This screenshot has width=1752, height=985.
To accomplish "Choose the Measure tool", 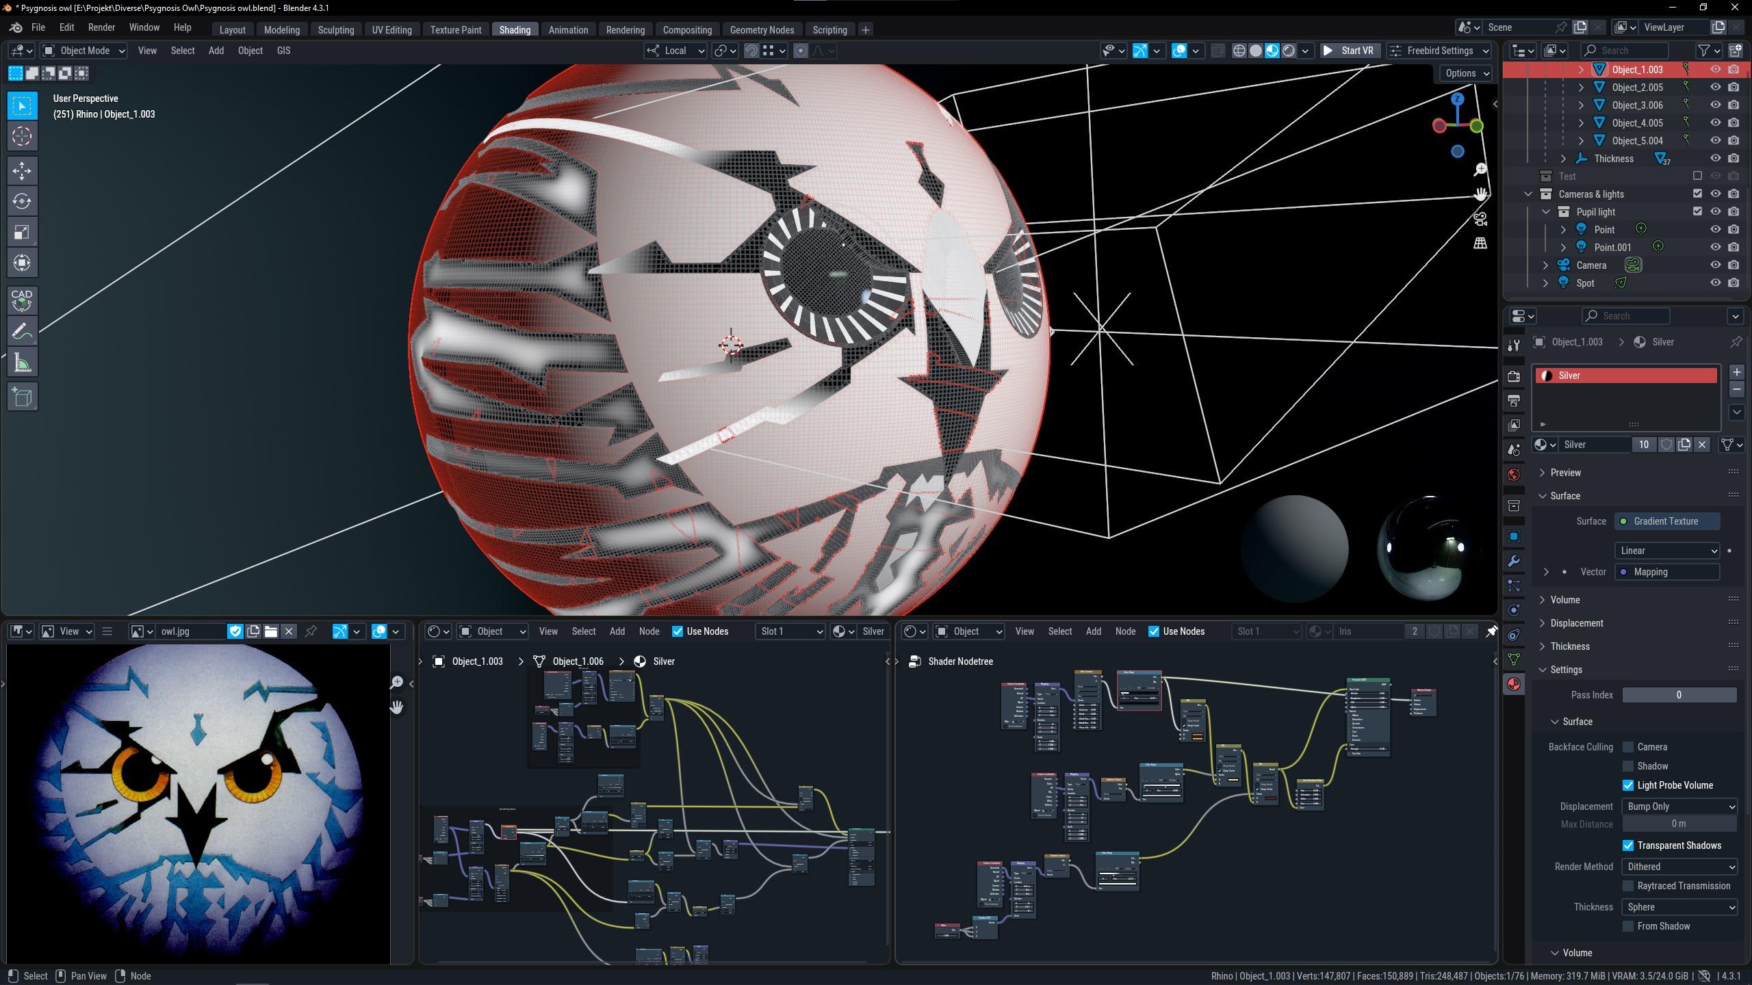I will tap(22, 363).
